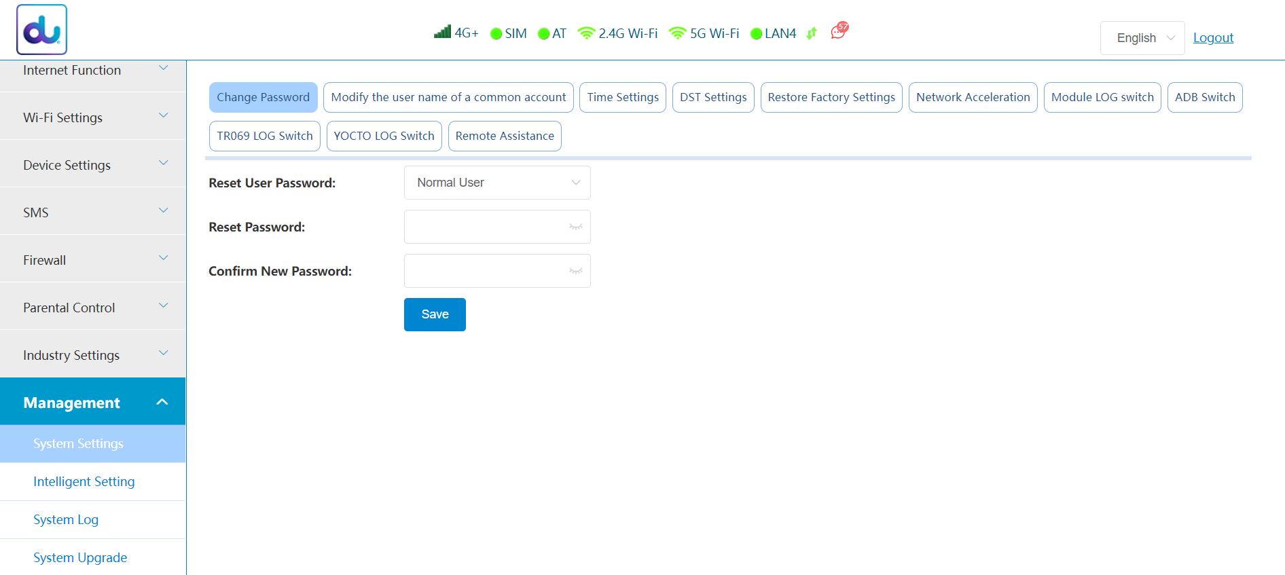Viewport: 1285px width, 575px height.
Task: Switch to the Time Settings tab
Action: [x=623, y=97]
